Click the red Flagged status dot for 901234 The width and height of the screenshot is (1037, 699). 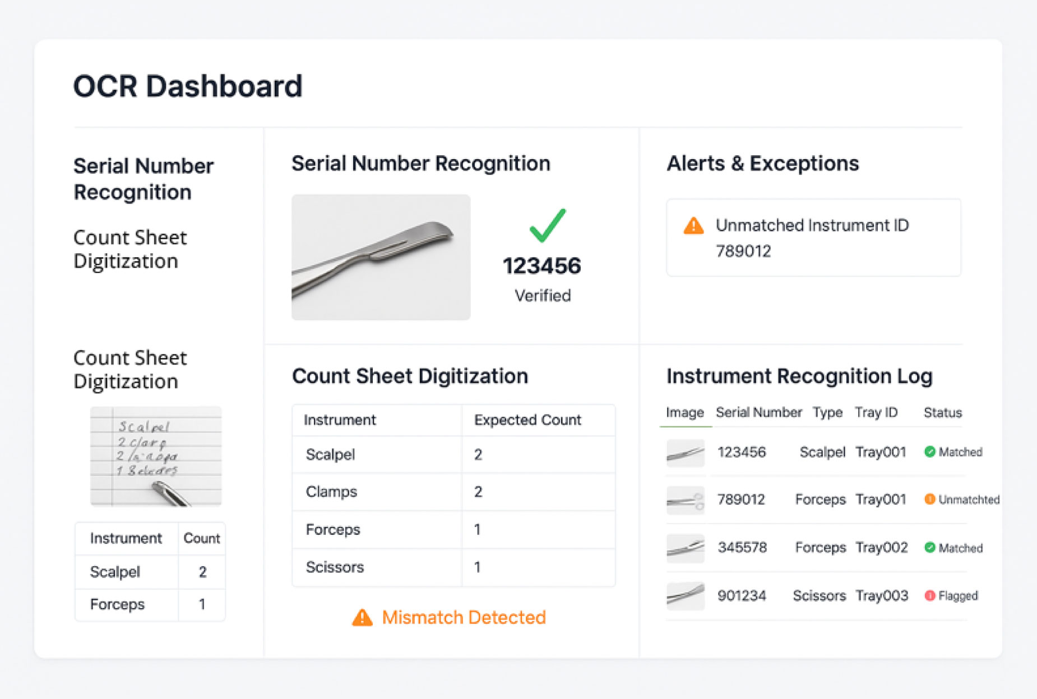(x=929, y=595)
